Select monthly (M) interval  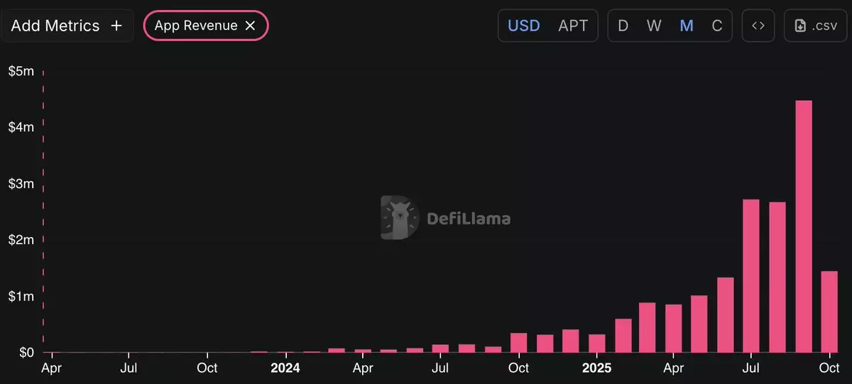687,26
